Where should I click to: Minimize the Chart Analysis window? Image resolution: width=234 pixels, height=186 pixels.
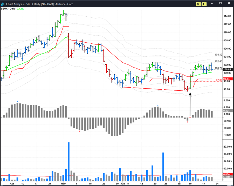212,4
